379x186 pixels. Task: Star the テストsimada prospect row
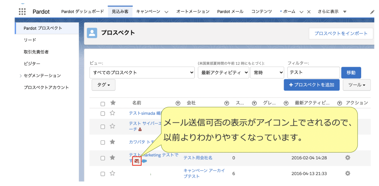[112, 113]
